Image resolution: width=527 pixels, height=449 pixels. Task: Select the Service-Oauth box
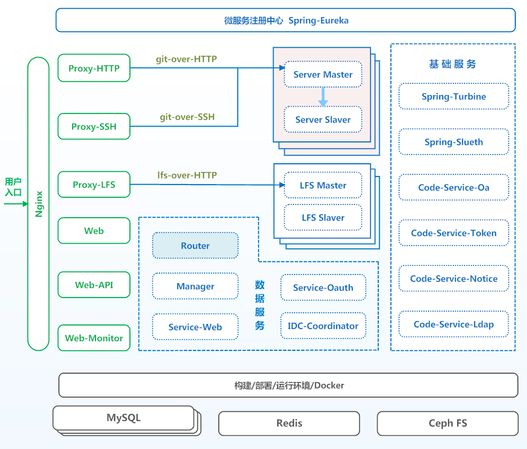coord(323,287)
